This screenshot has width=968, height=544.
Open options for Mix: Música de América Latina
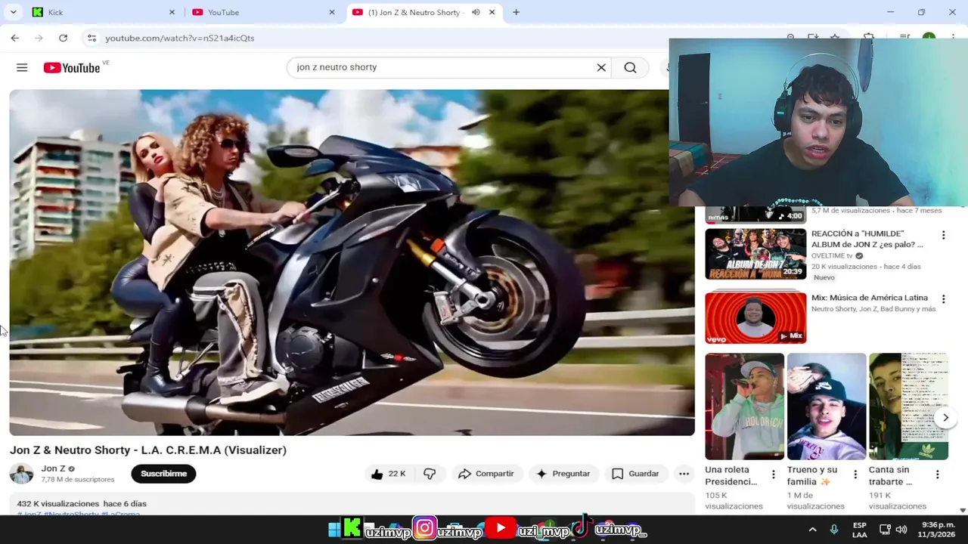943,299
